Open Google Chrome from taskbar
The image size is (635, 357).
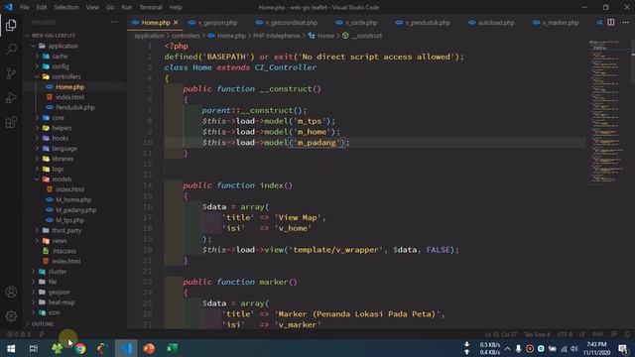(80, 348)
